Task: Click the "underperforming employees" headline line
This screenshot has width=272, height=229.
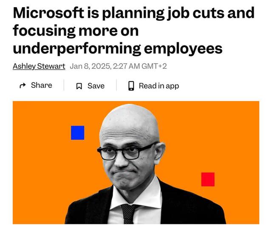Action: [118, 48]
